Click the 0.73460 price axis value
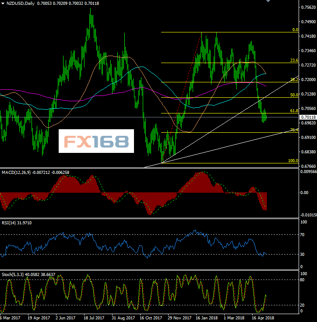This screenshot has height=322, width=317. (308, 51)
